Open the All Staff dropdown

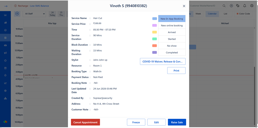[34, 14]
